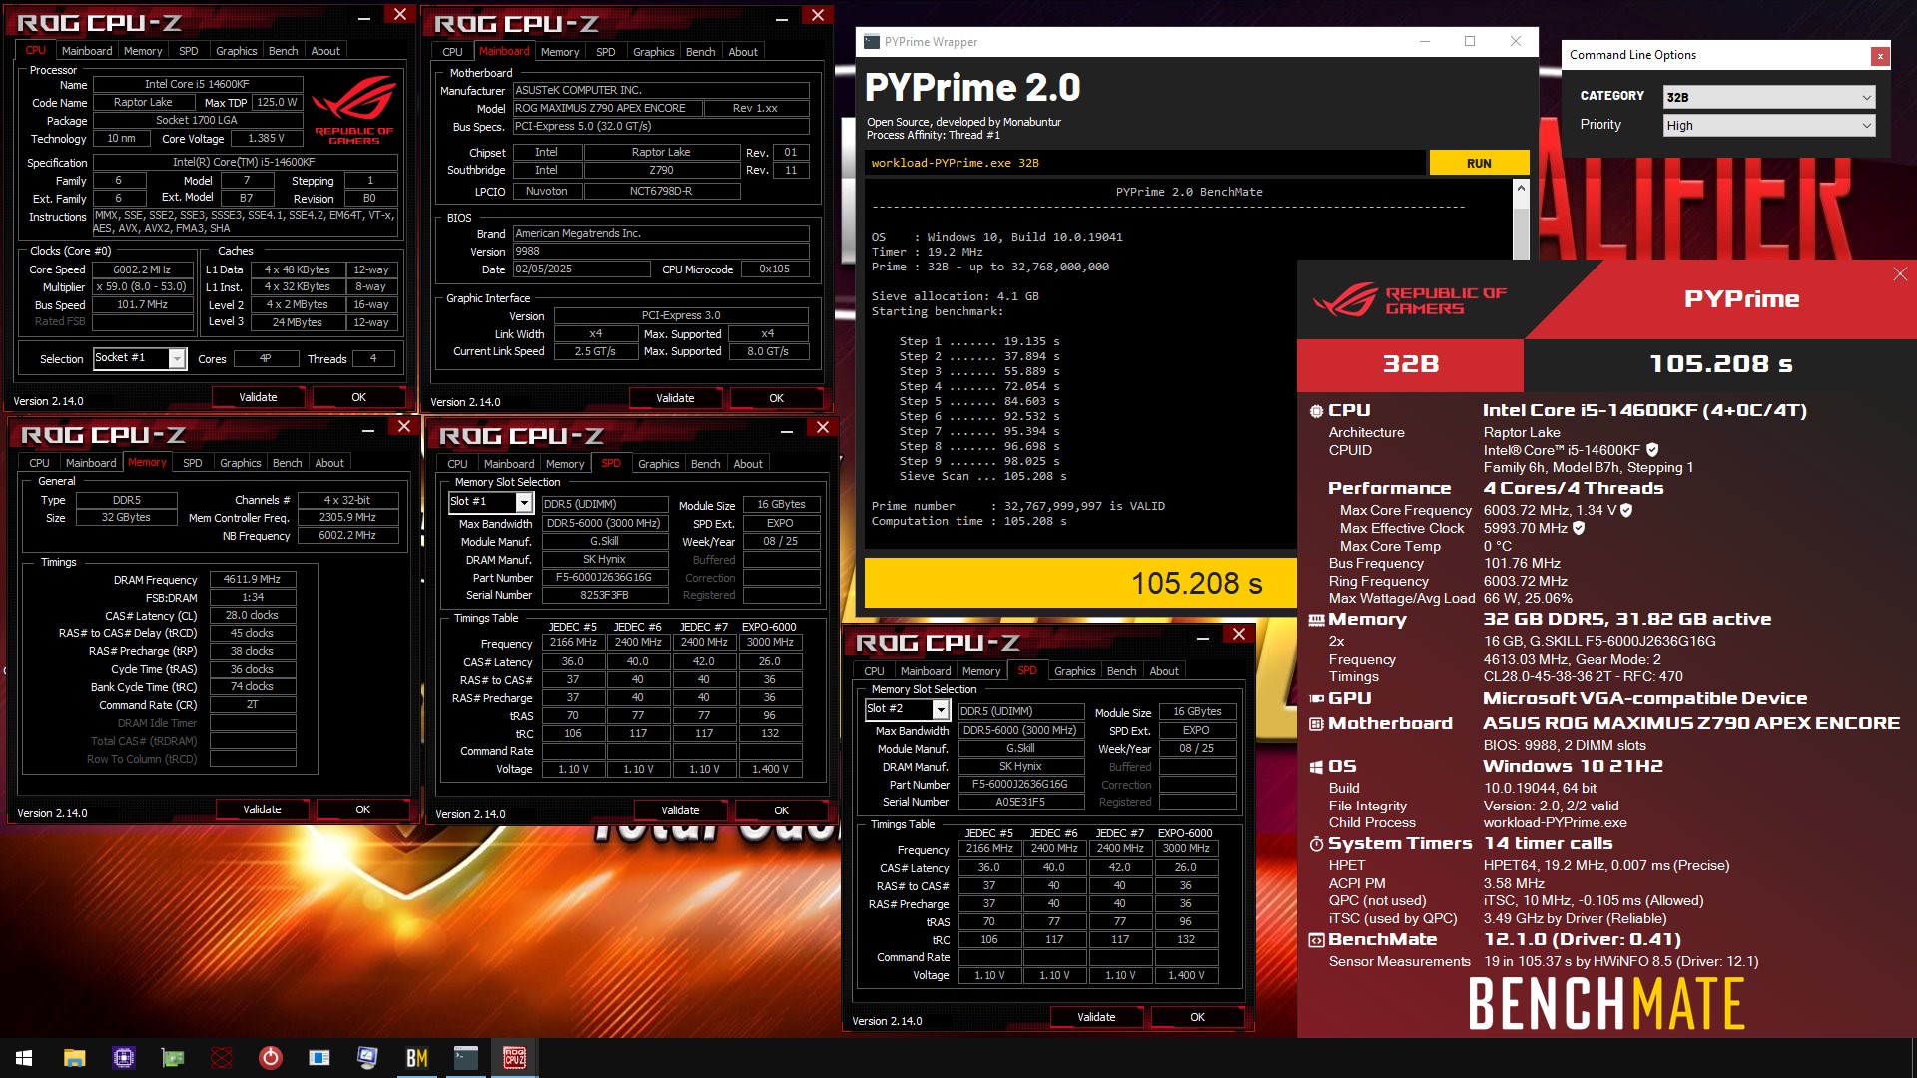Viewport: 1917px width, 1078px height.
Task: Open the Windows Start menu
Action: [x=24, y=1058]
